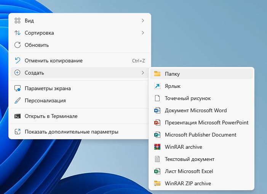
Task: Click the zipped folder icon for WinRAR ZIP
Action: (x=157, y=183)
